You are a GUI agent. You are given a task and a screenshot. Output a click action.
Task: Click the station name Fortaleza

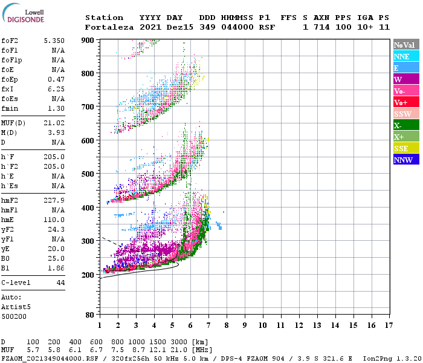point(109,27)
